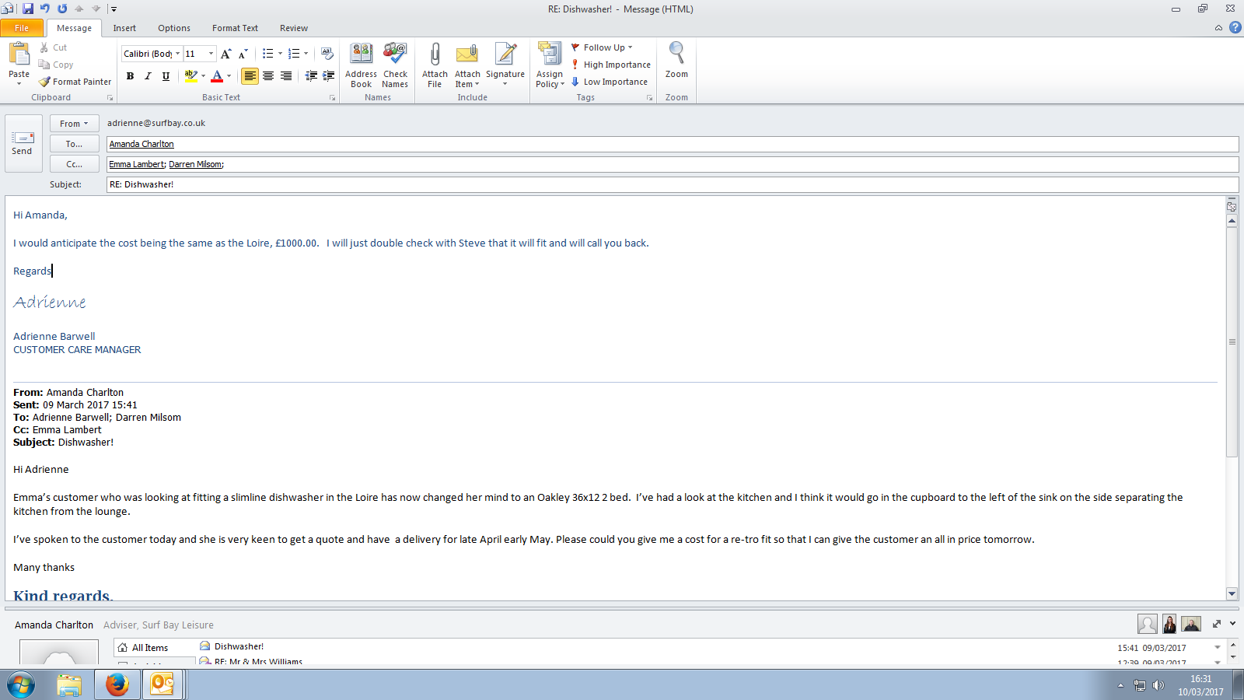Click the Paste clipboard icon
This screenshot has height=700, width=1244.
coord(19,54)
